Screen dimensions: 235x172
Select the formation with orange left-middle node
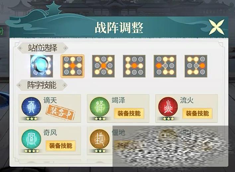pyautogui.click(x=165, y=66)
